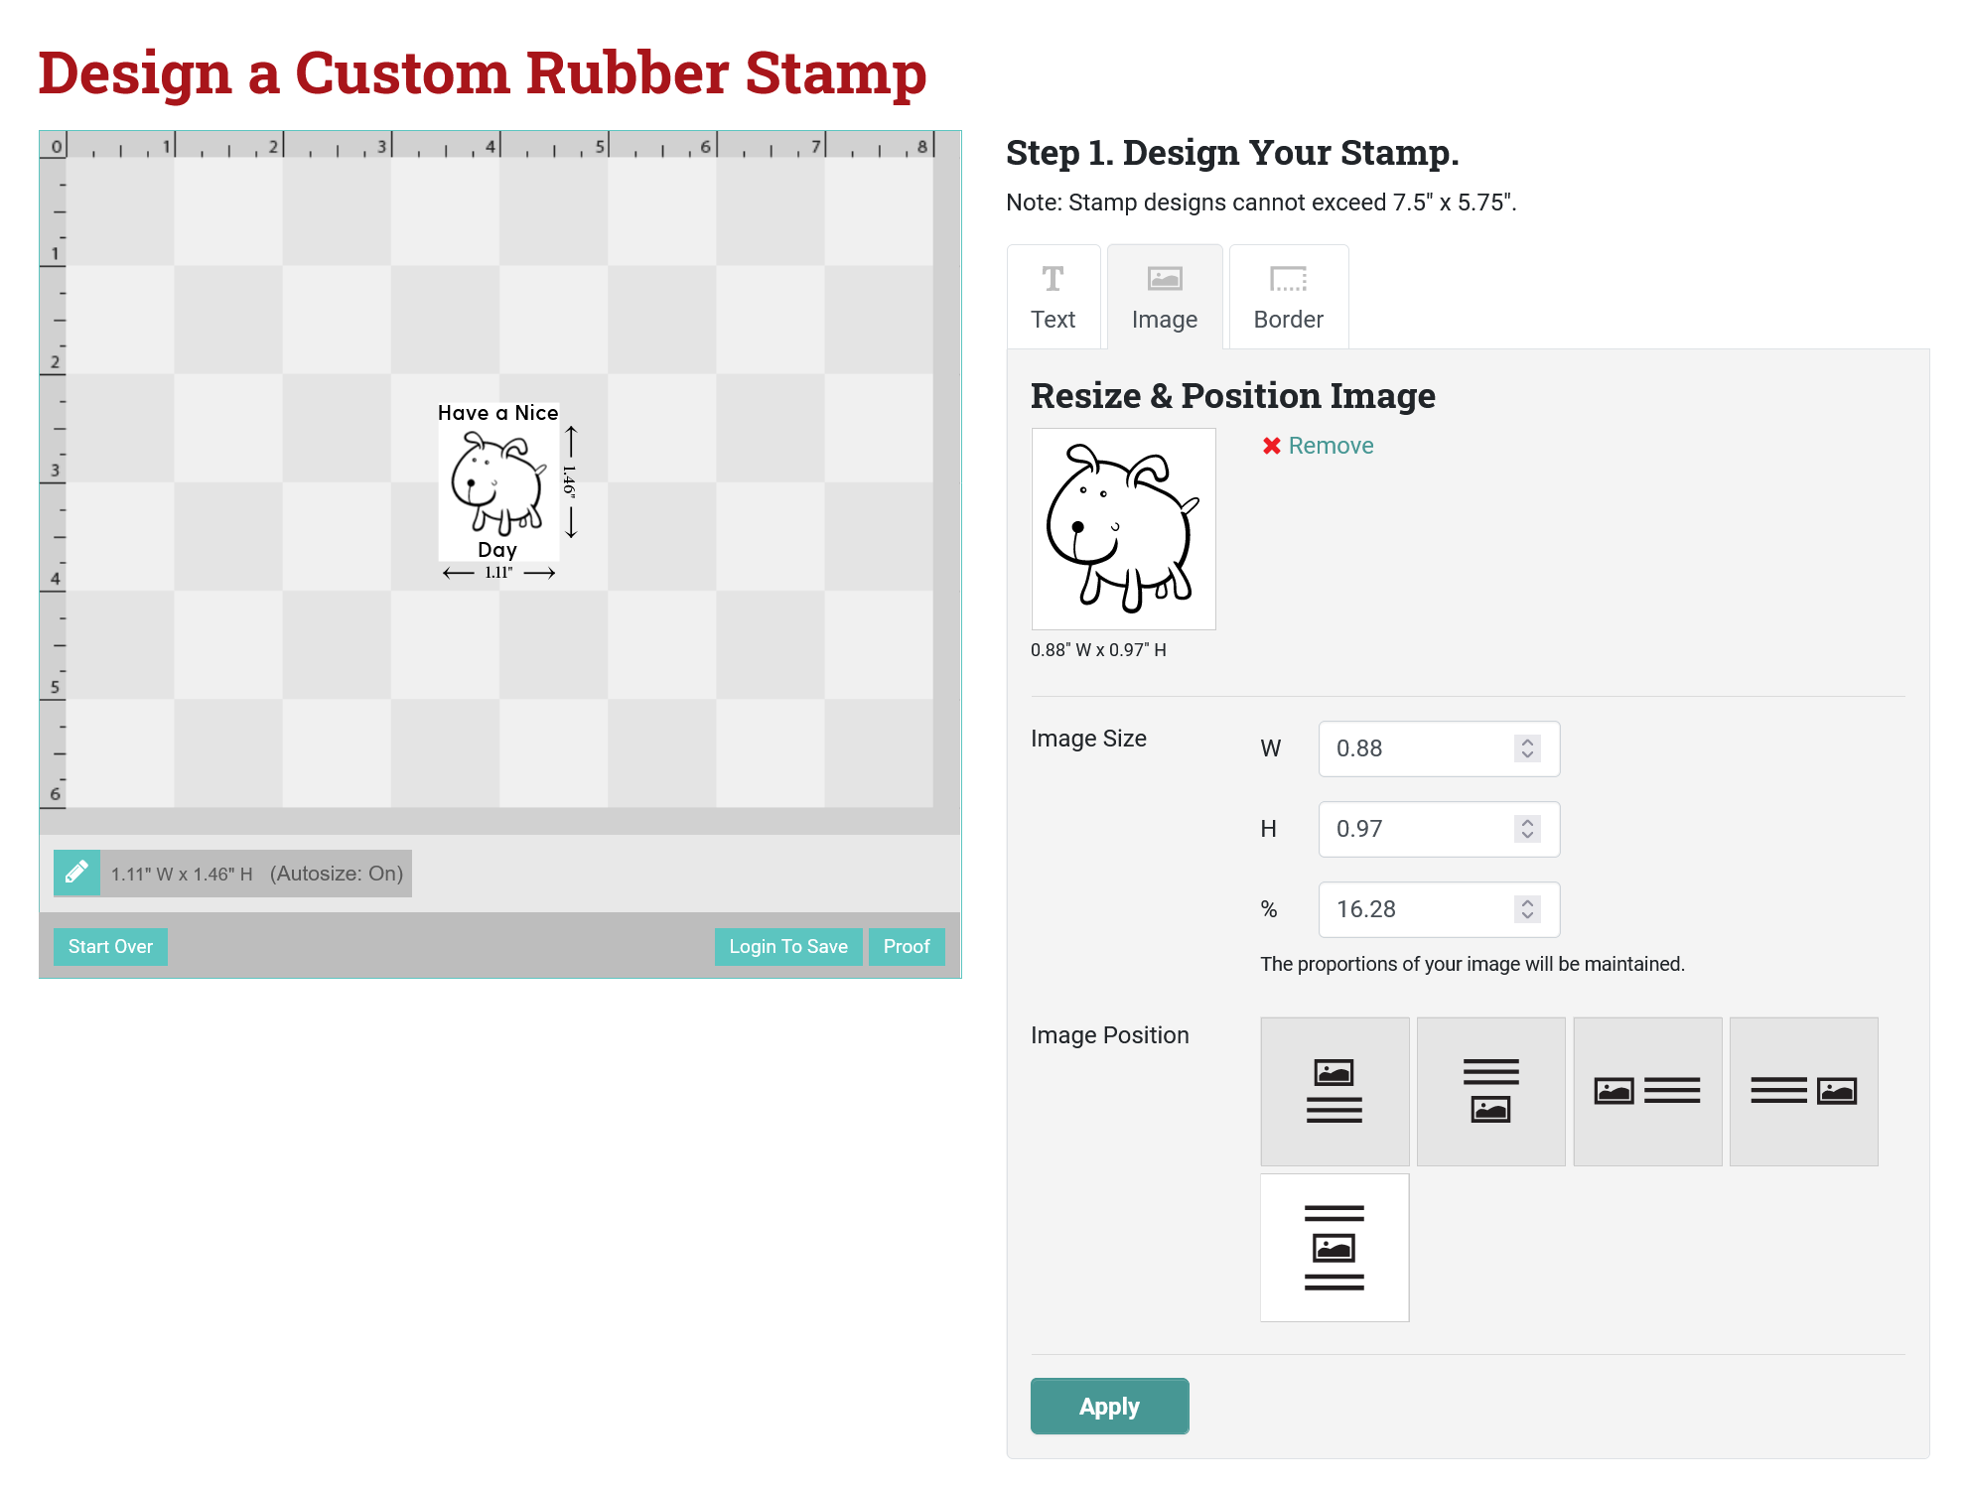Image resolution: width=1967 pixels, height=1489 pixels.
Task: Click the Remove image link
Action: (x=1321, y=446)
